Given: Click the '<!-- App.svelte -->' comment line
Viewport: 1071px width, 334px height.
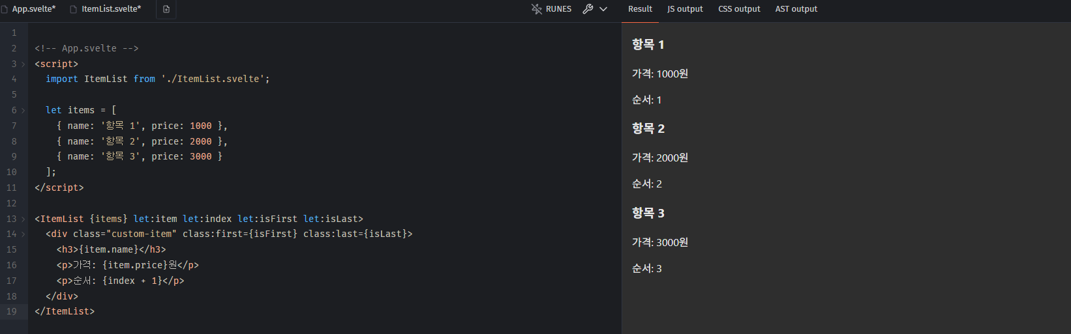Looking at the screenshot, I should pos(87,48).
